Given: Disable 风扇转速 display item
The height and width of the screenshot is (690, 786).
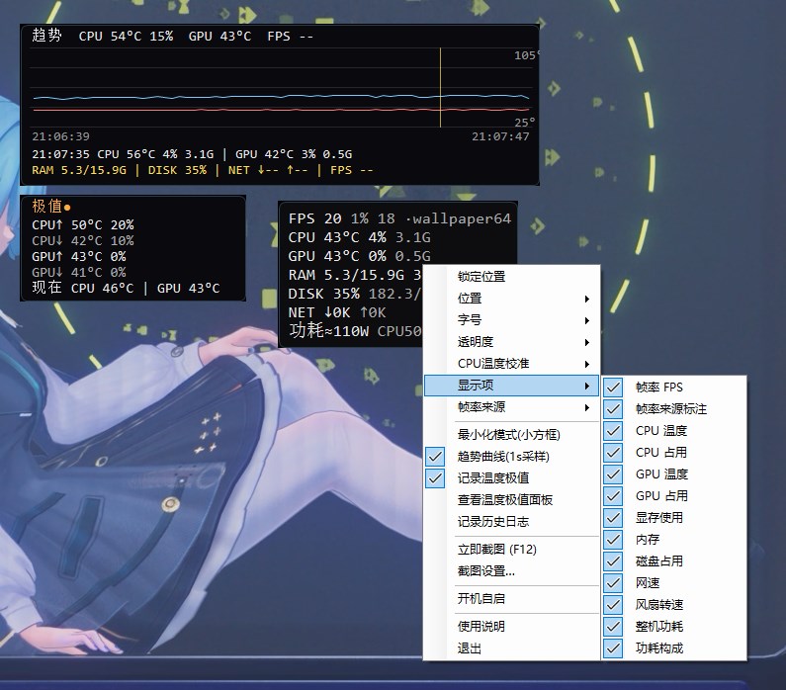Looking at the screenshot, I should [674, 605].
